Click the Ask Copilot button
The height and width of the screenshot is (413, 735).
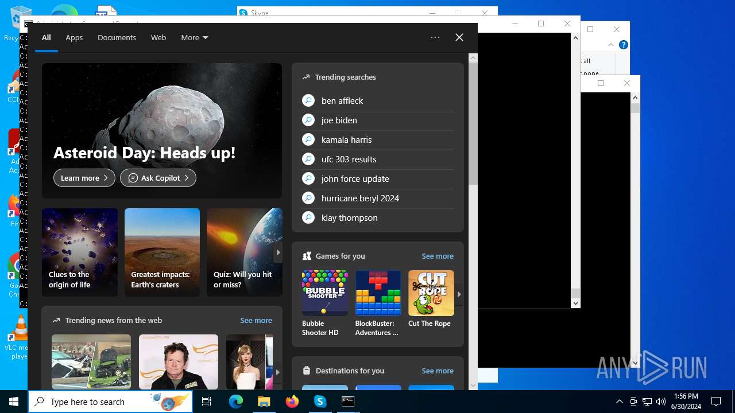158,178
